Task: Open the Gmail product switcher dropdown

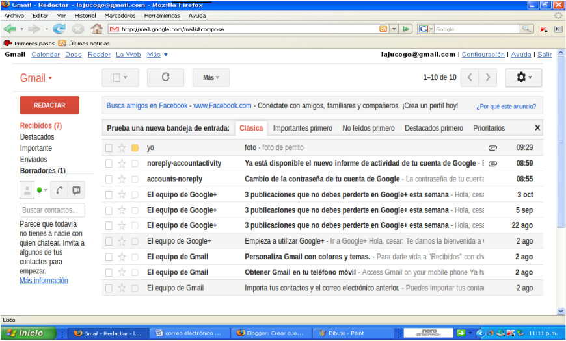Action: [x=36, y=78]
